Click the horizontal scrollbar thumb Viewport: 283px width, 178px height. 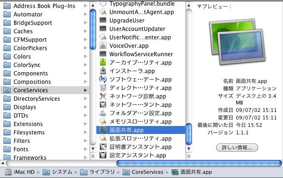[x=199, y=163]
